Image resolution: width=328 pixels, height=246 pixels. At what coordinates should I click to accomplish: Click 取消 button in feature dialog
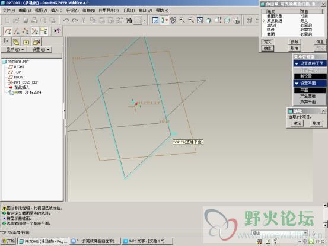[294, 48]
